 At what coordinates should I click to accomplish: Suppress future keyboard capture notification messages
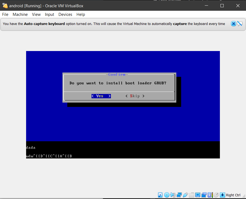click(x=240, y=24)
